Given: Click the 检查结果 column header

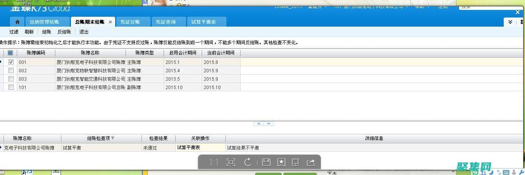Looking at the screenshot, I should 158,138.
